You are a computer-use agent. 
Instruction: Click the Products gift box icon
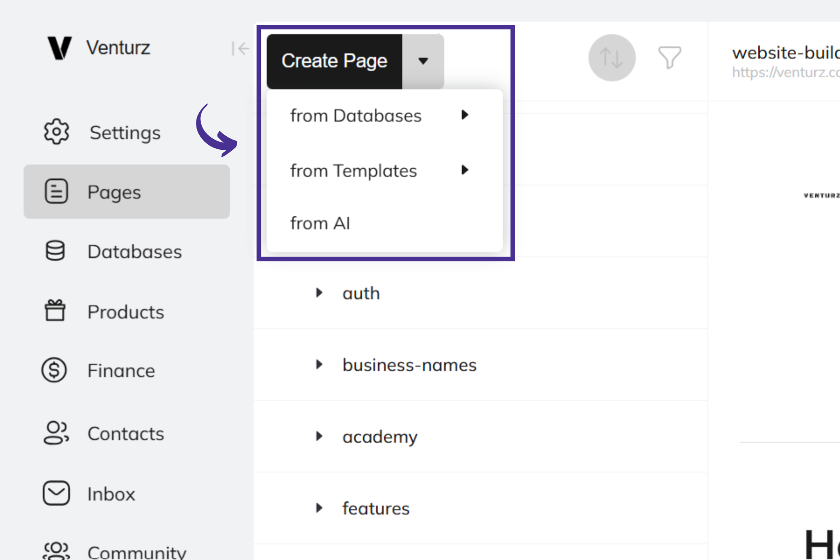pyautogui.click(x=55, y=311)
